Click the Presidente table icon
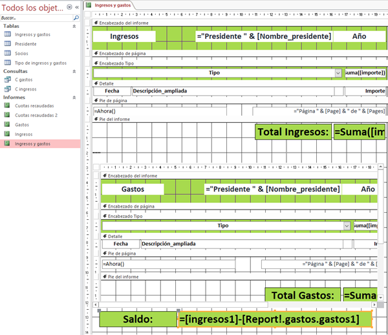Image resolution: width=388 pixels, height=335 pixels. pyautogui.click(x=8, y=43)
